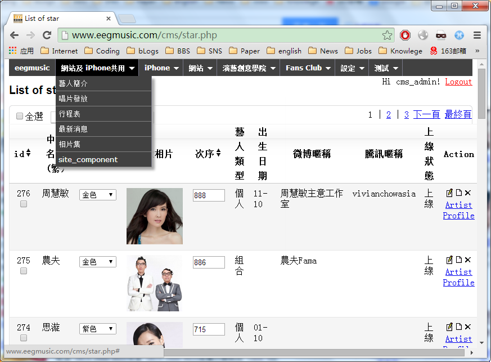Select 相片集 from the dropdown menu

103,144
